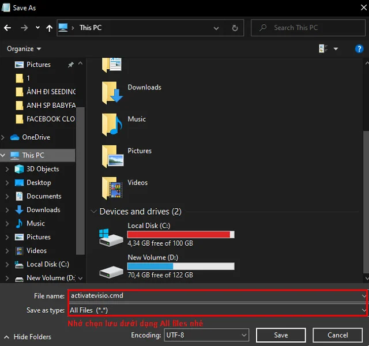
Task: Open recent locations dropdown arrow
Action: [37, 28]
